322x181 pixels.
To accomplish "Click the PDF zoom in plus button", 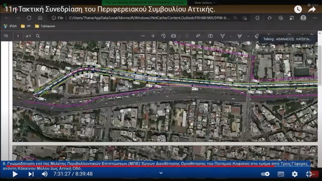I will [153, 36].
